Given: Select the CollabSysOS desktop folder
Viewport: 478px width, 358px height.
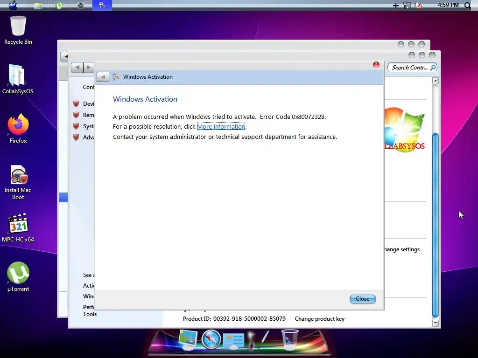Looking at the screenshot, I should point(18,79).
